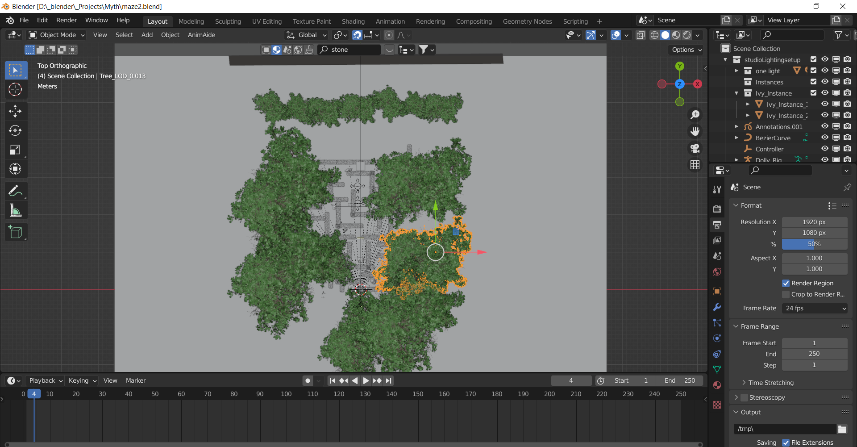Viewport: 857px width, 447px height.
Task: Select the Move tool in toolbar
Action: [15, 111]
